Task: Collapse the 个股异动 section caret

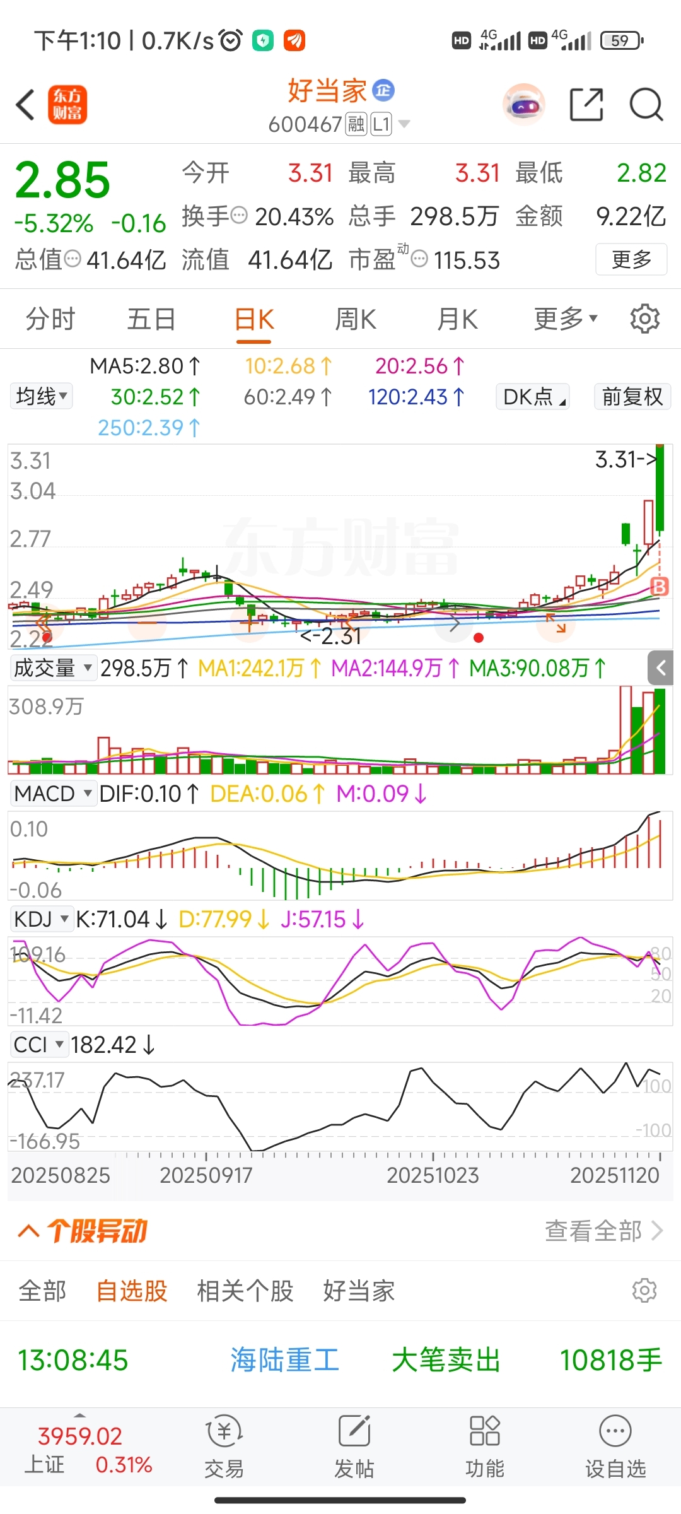Action: coord(29,1230)
